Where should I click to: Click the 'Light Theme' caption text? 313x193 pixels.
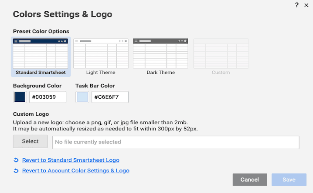click(101, 72)
